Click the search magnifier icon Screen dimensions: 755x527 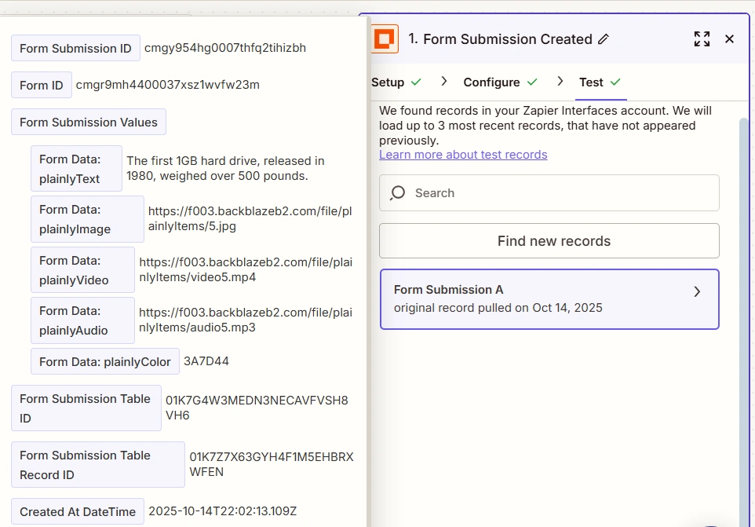(398, 192)
